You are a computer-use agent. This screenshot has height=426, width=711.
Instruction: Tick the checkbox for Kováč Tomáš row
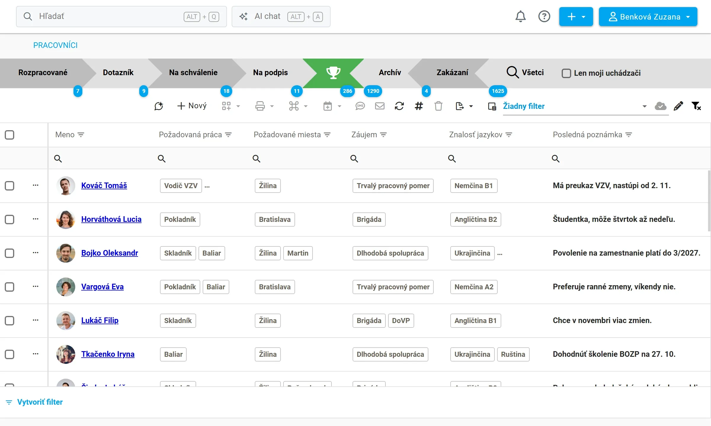9,186
